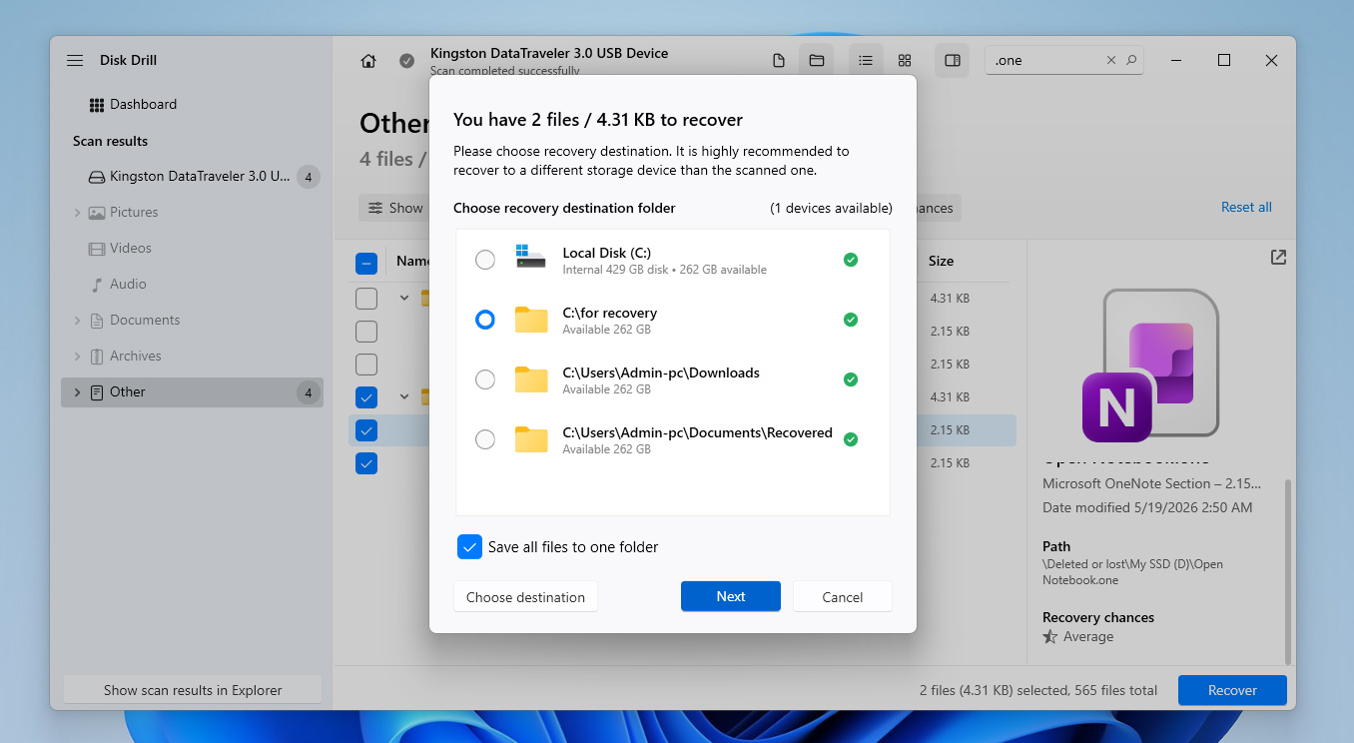
Task: Click the Reset all filters link
Action: 1246,208
